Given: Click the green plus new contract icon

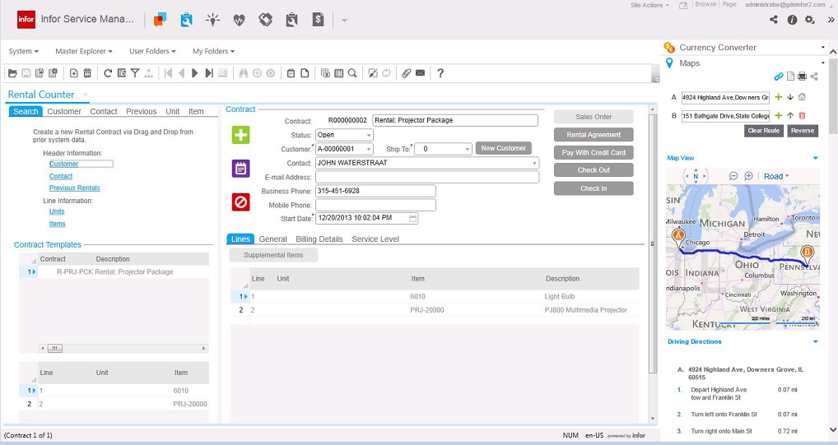Looking at the screenshot, I should click(x=240, y=136).
